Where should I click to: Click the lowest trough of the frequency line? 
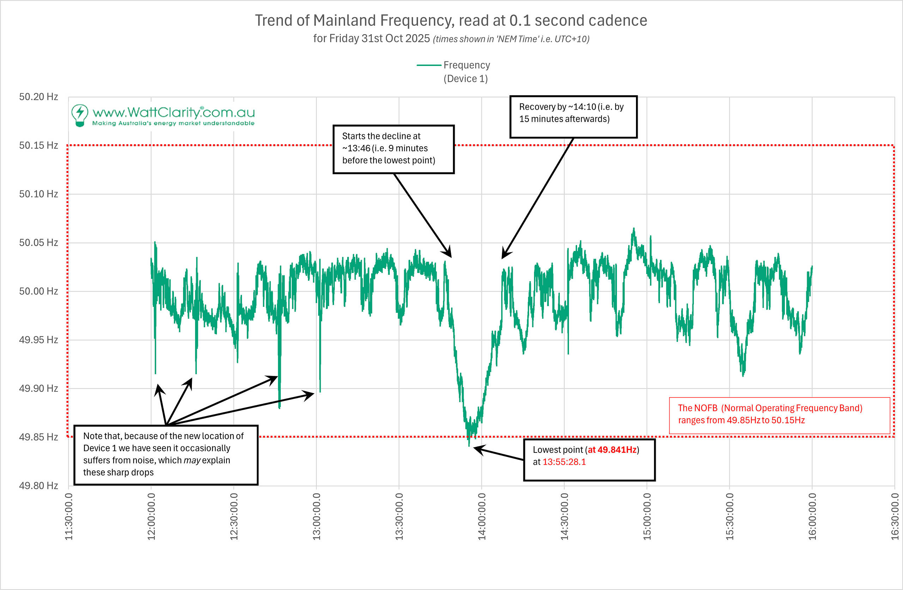469,444
